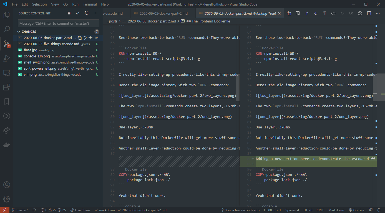Go to next change with down arrow
385x213 pixels.
coord(316,13)
